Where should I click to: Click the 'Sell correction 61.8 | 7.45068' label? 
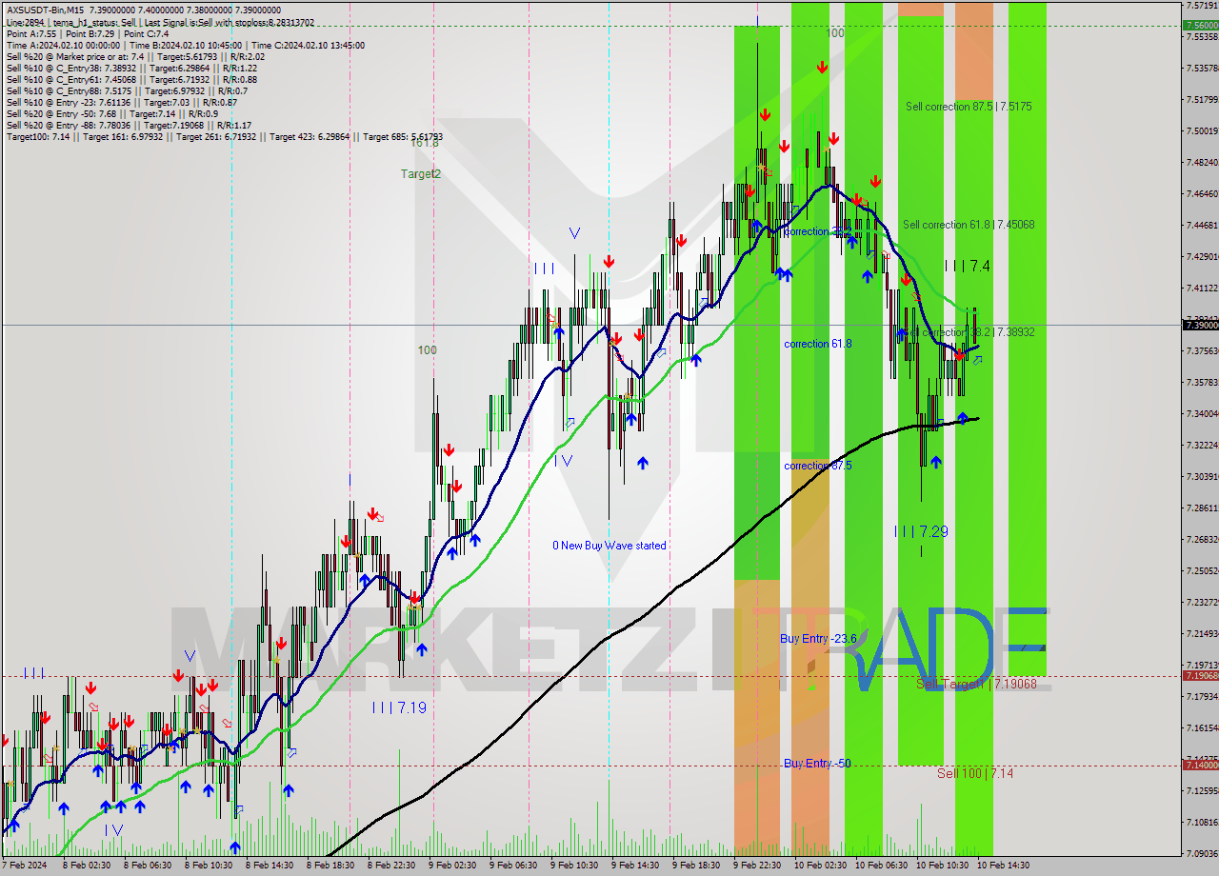point(969,225)
